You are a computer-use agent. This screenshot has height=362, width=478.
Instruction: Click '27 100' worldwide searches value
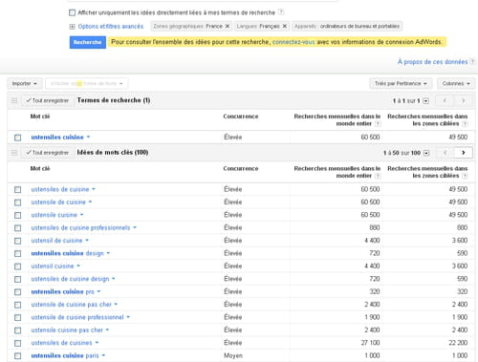point(370,343)
